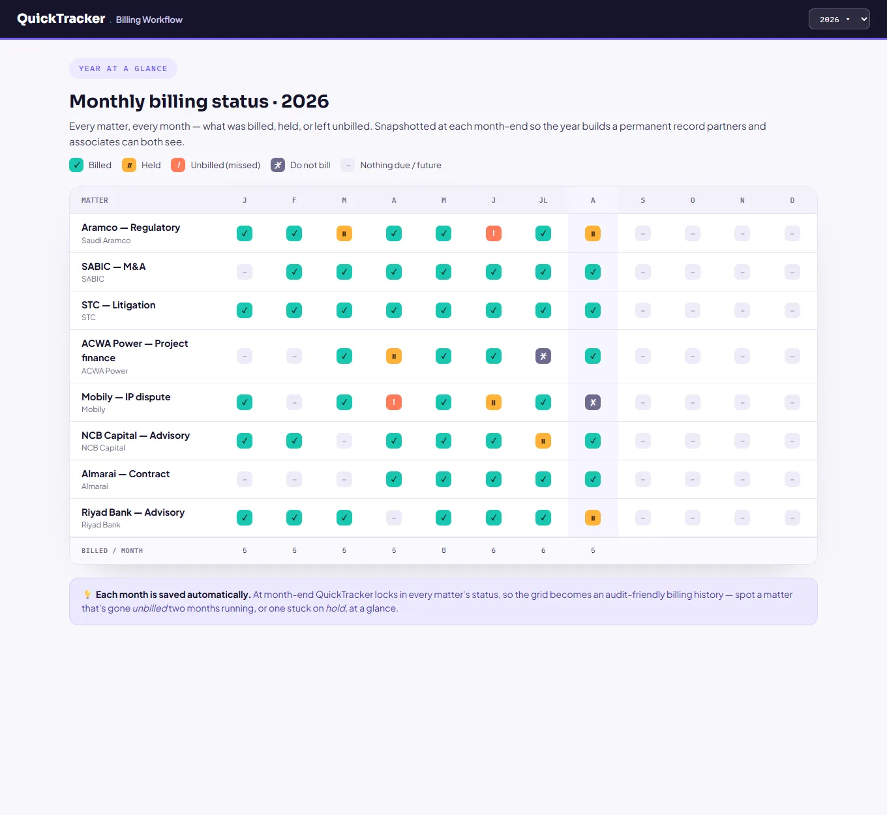Select the SABIC — M&A matter name
The height and width of the screenshot is (815, 887).
click(113, 267)
